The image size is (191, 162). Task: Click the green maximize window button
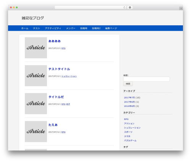[x=17, y=7]
